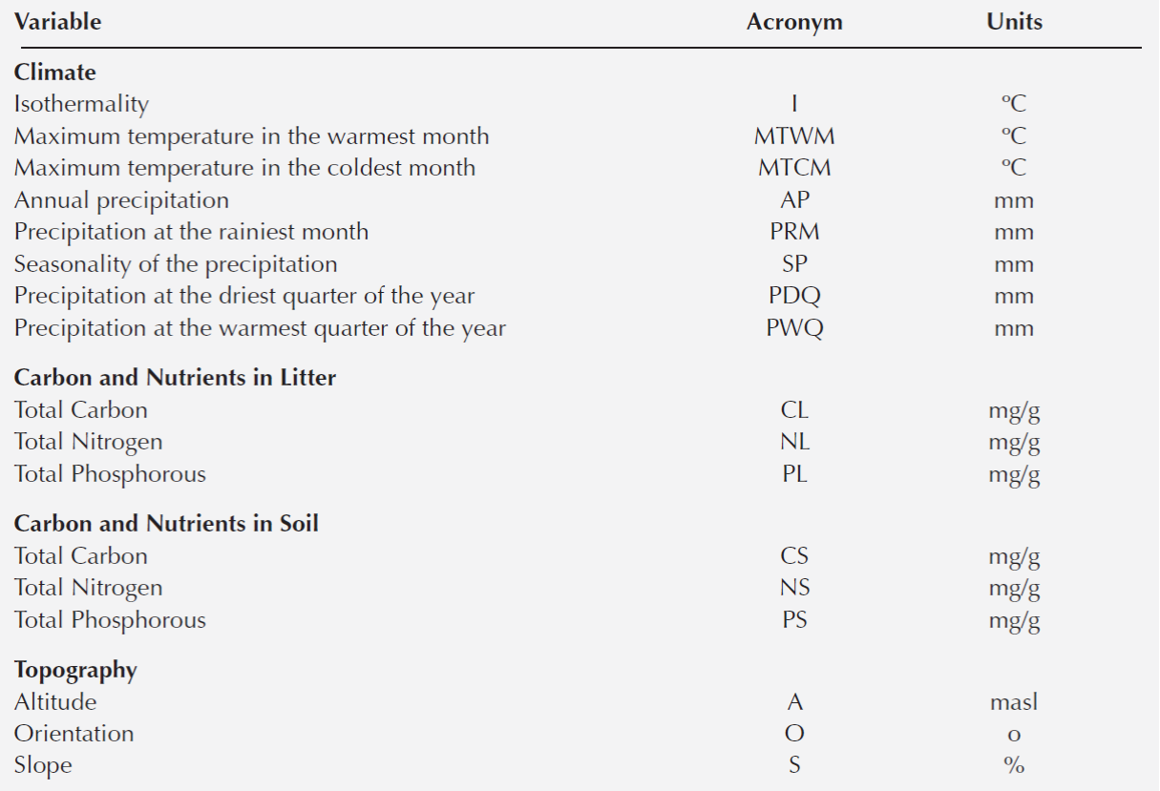Click the masl unit cell
The height and width of the screenshot is (791, 1160).
tap(1014, 702)
